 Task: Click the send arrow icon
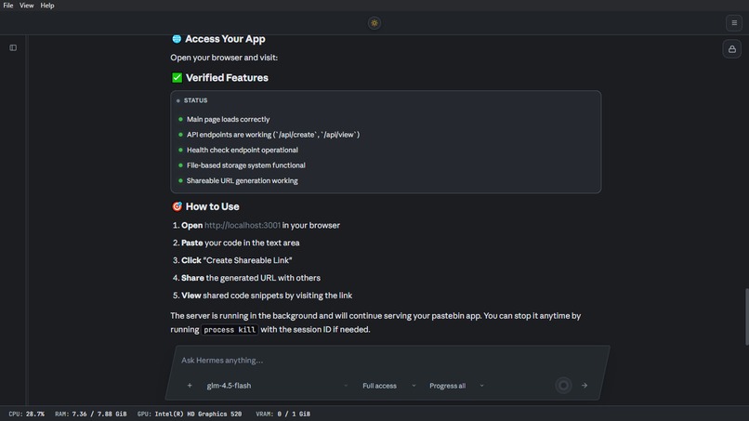point(585,385)
